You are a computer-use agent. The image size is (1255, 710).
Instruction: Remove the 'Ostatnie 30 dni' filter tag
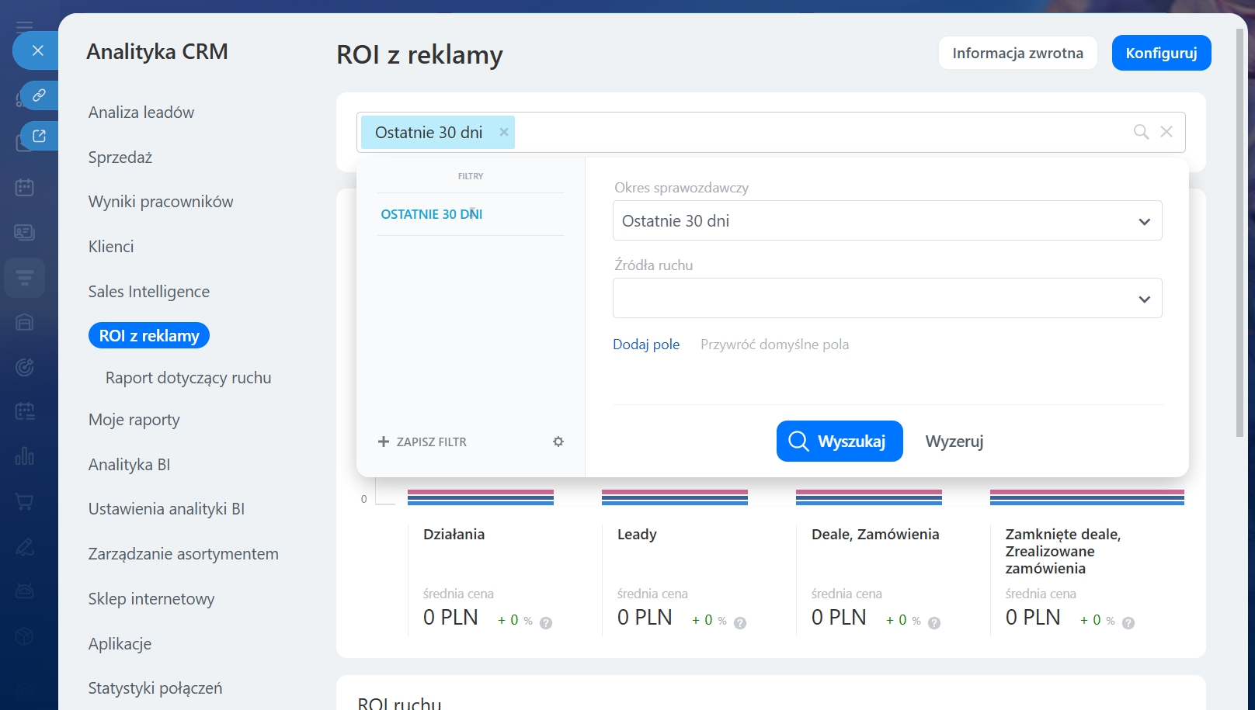[504, 132]
